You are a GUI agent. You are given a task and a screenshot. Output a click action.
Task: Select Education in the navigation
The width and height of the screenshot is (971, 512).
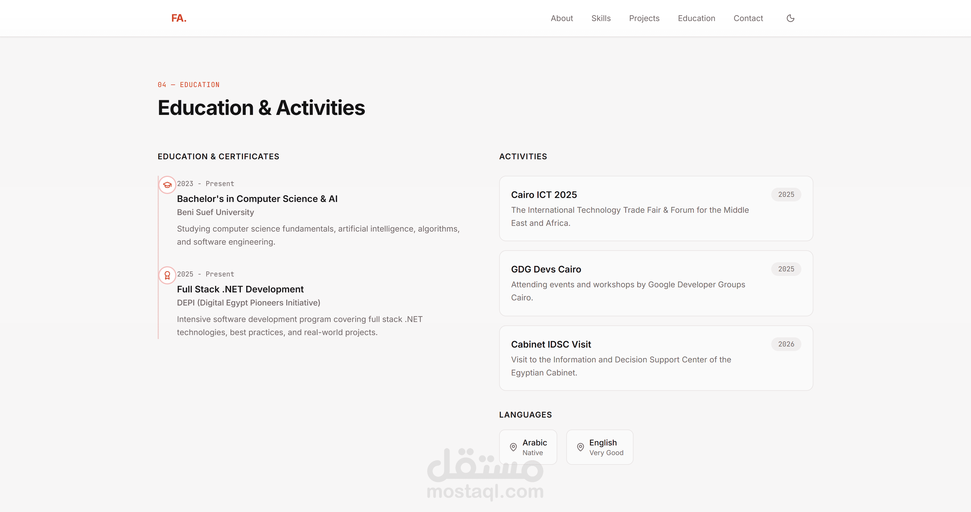(x=696, y=18)
